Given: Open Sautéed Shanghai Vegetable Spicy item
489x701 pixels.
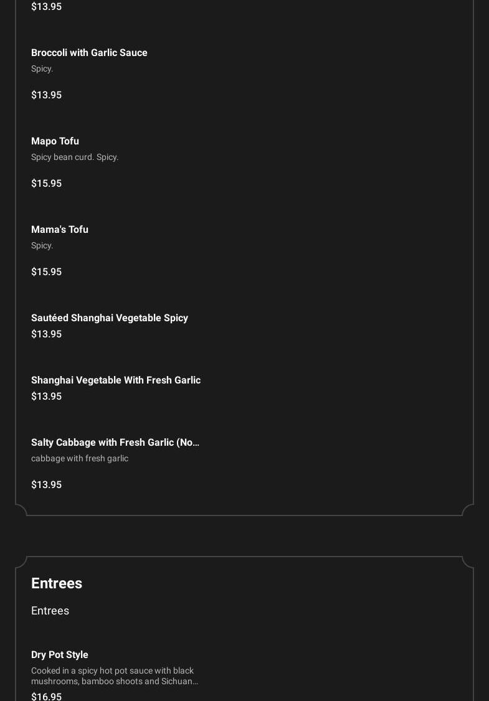Looking at the screenshot, I should [x=110, y=318].
